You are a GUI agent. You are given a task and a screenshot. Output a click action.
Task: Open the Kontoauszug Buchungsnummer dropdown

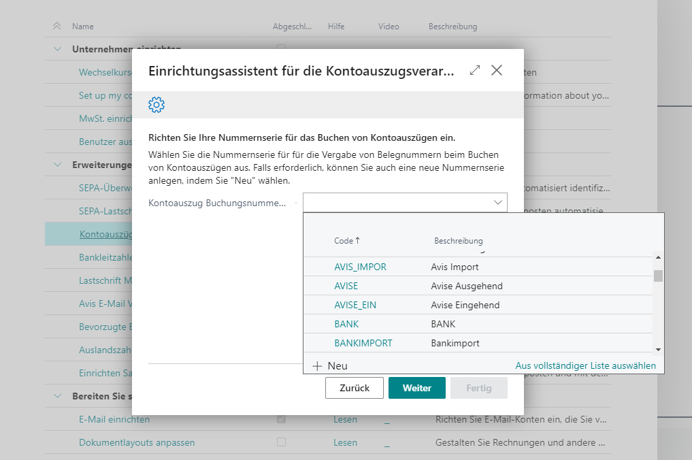496,202
